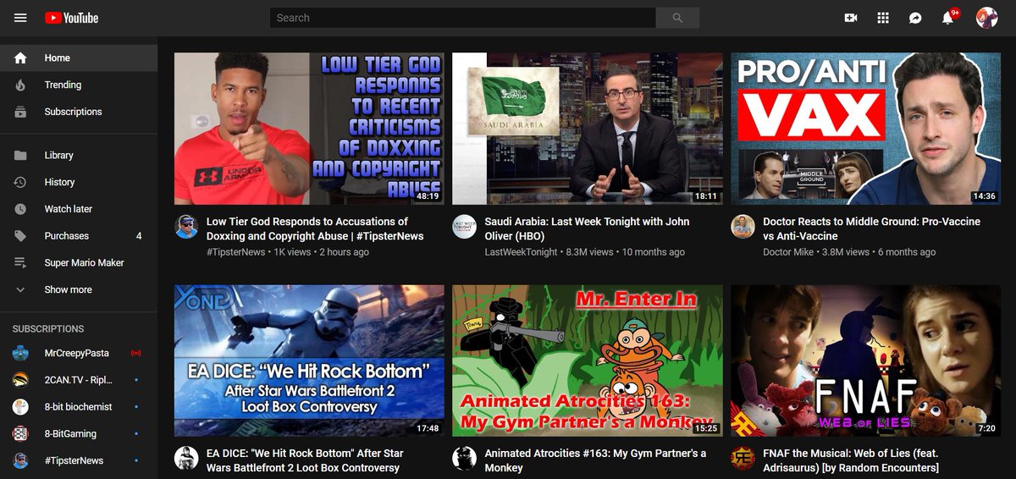Image resolution: width=1016 pixels, height=479 pixels.
Task: Click the YouTube logo
Action: 72,18
